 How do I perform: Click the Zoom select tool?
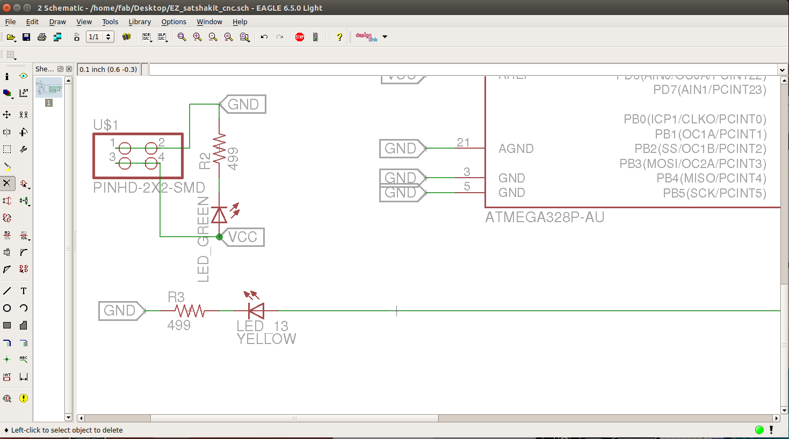[x=245, y=37]
